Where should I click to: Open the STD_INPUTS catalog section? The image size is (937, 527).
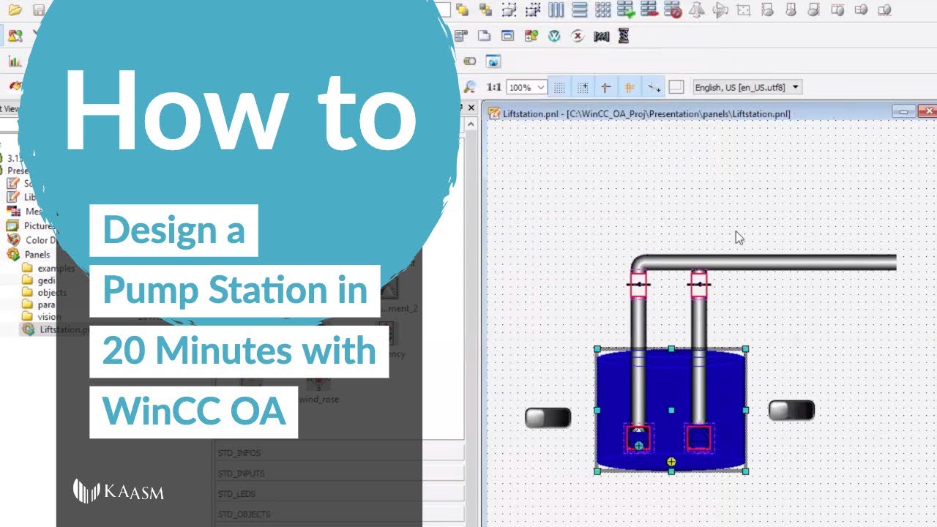point(340,474)
